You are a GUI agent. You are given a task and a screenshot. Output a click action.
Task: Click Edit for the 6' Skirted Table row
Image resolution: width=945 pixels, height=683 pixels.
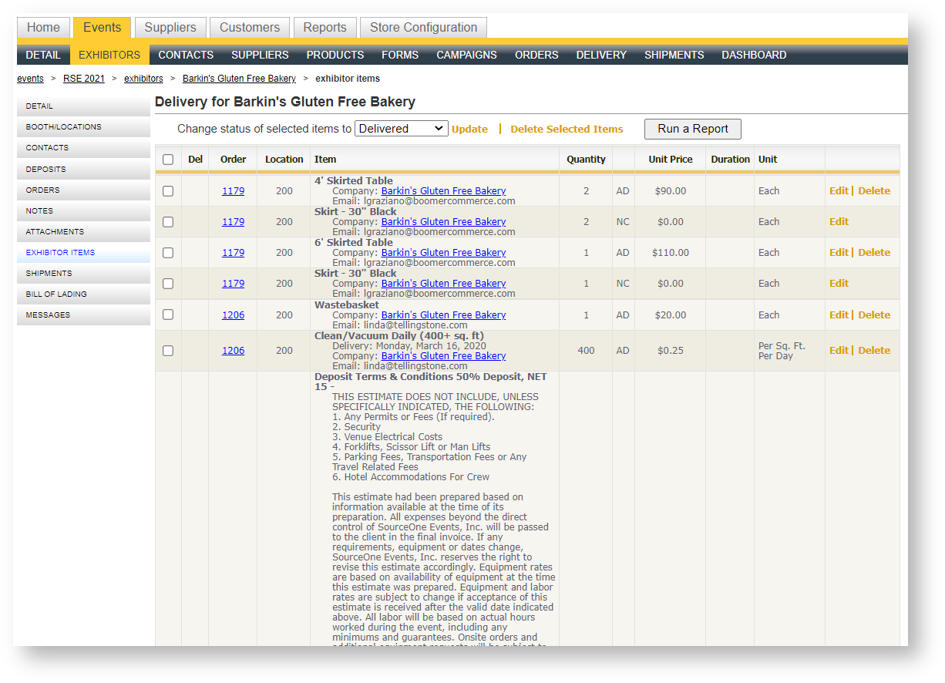839,253
